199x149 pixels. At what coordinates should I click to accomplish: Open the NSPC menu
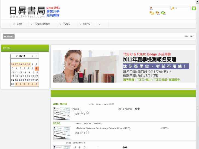(x=86, y=24)
